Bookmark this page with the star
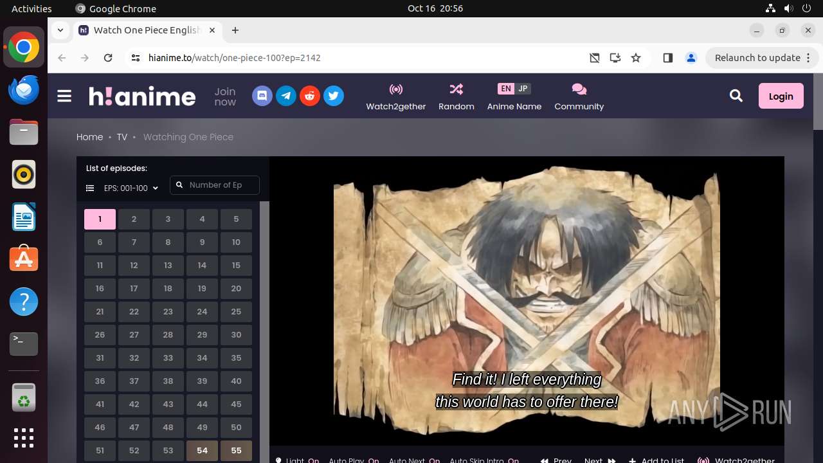 pyautogui.click(x=636, y=58)
